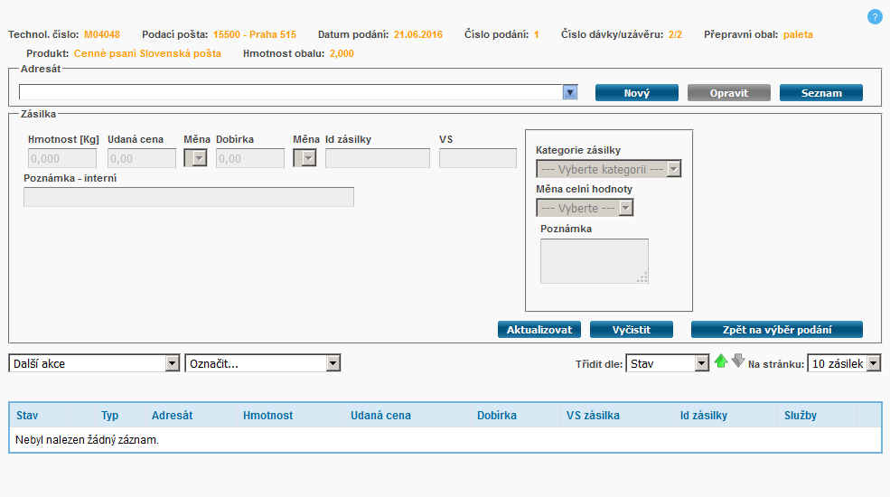Expand the Adresát combo box arrow
The width and height of the screenshot is (890, 497).
coord(570,92)
